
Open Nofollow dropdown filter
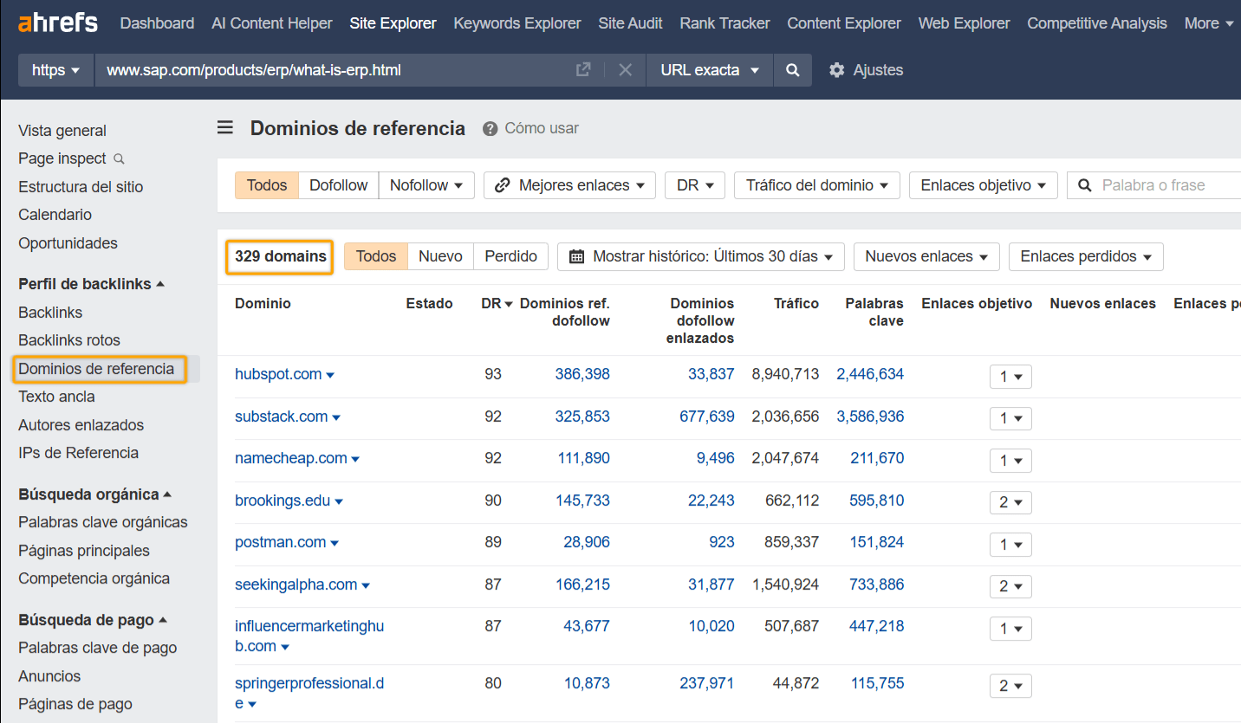pyautogui.click(x=426, y=185)
